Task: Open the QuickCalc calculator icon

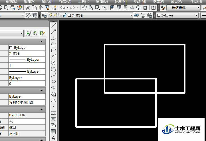Action: point(145,8)
